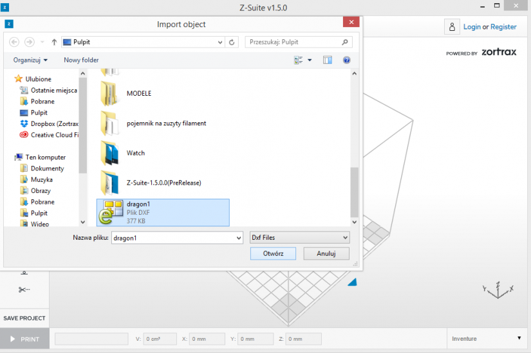Click the file list vertical scrollbar thumb
The image size is (531, 353).
click(x=354, y=192)
